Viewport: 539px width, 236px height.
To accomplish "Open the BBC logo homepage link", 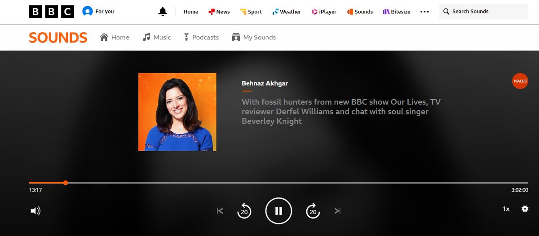I will (x=52, y=12).
